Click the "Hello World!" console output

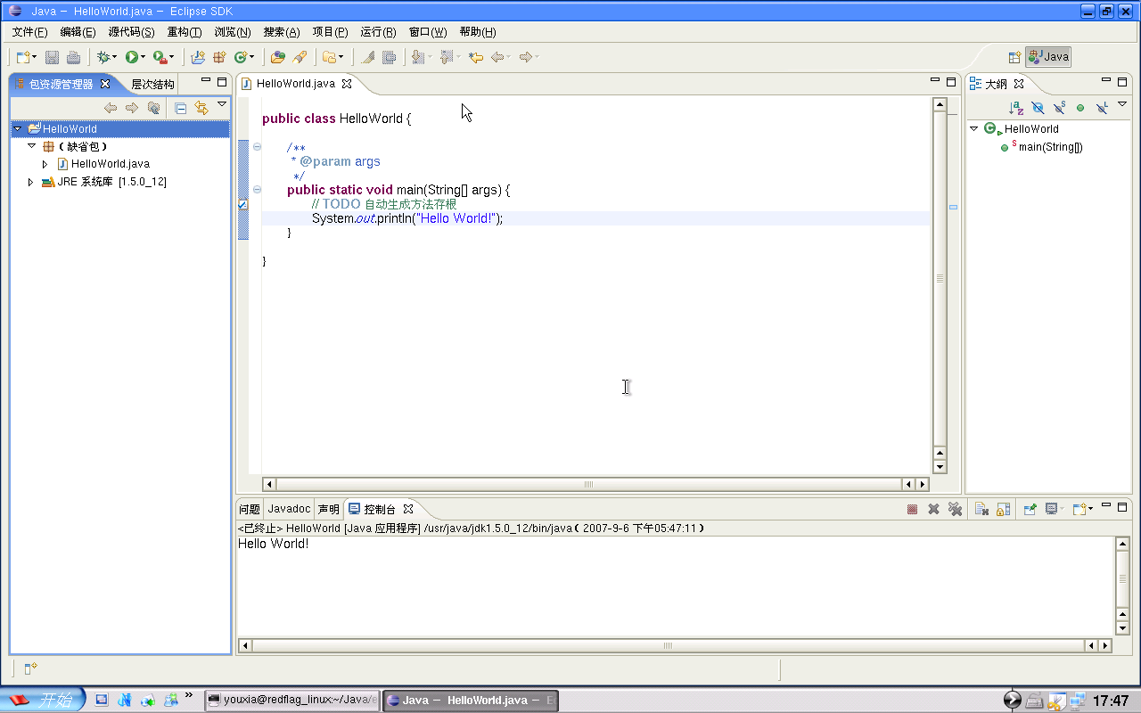274,544
